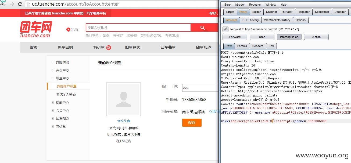Open 团车养车 in navigation bar
This screenshot has width=351, height=163.
tap(168, 47)
